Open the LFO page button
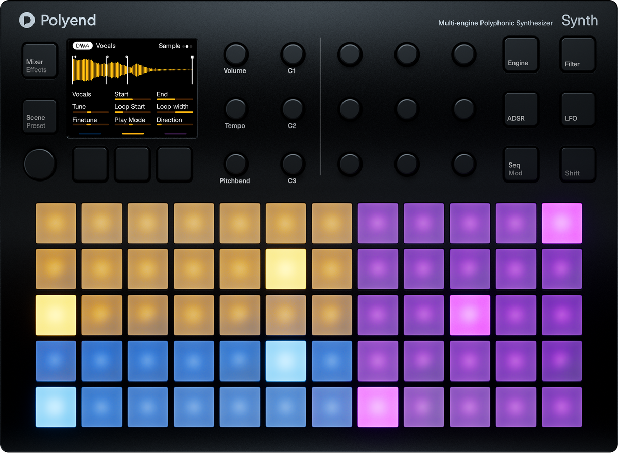The height and width of the screenshot is (453, 618). point(578,110)
